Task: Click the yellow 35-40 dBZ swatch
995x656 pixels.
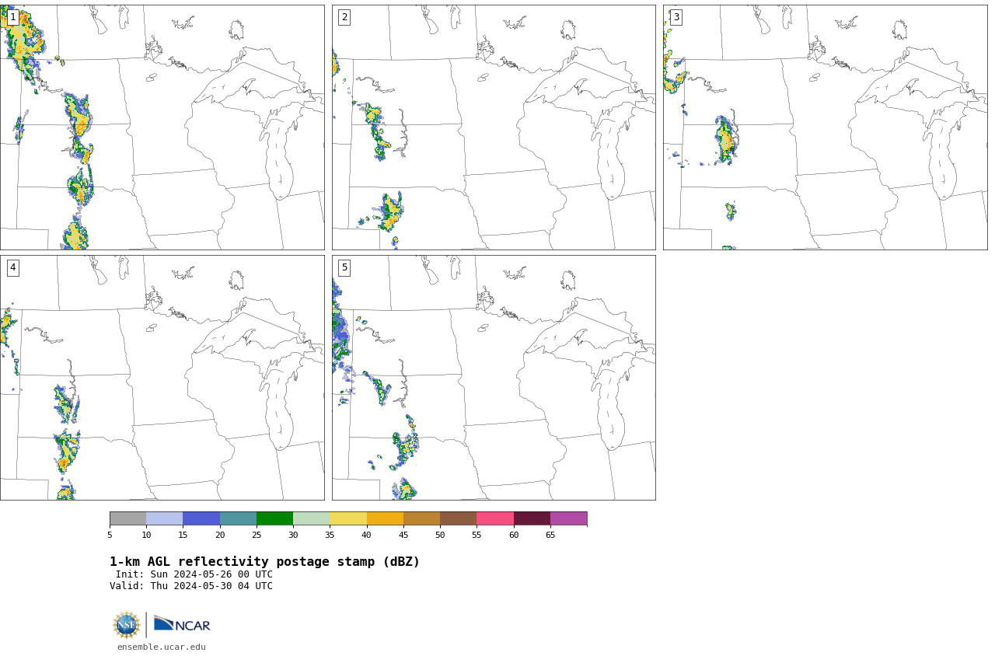Action: click(x=348, y=518)
